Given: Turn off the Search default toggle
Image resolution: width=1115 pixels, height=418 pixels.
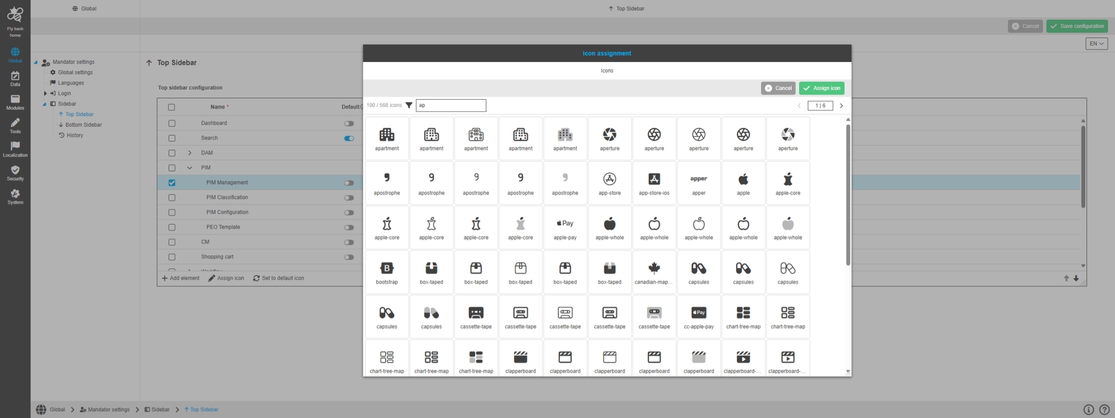Looking at the screenshot, I should [x=349, y=138].
